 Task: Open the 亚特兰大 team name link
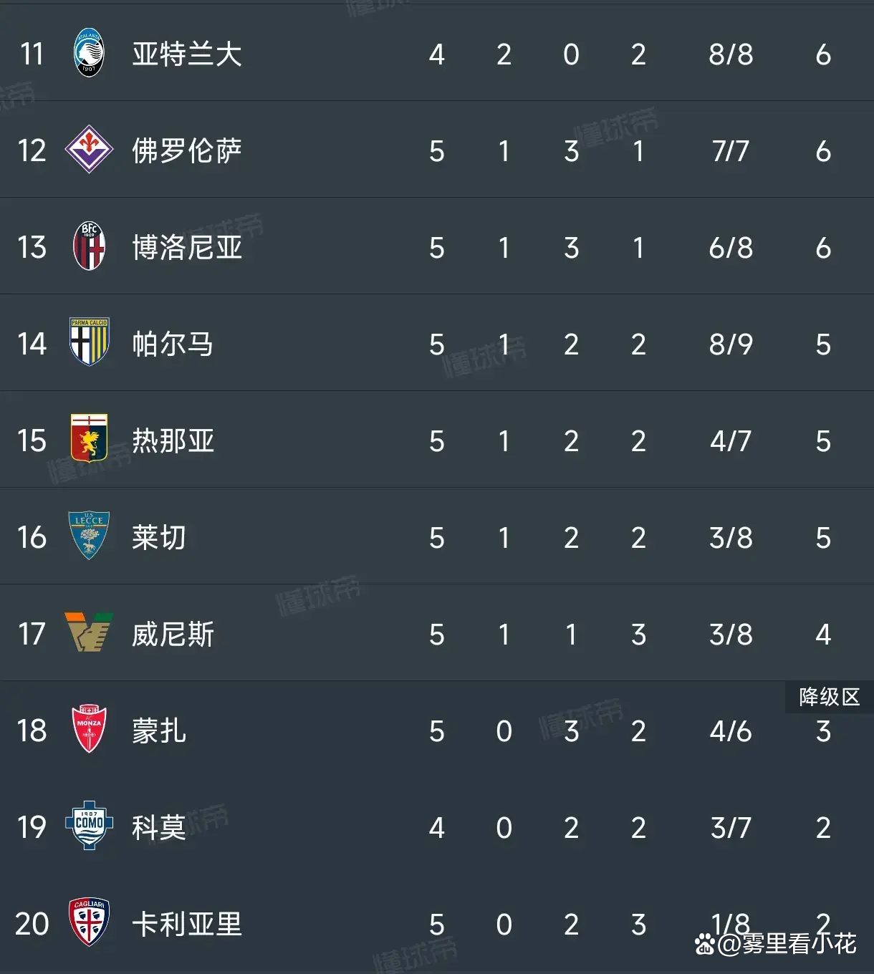(x=187, y=54)
